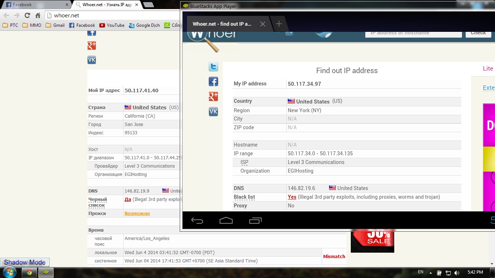This screenshot has width=495, height=278.
Task: Click the EN language indicator in tray
Action: click(x=420, y=272)
